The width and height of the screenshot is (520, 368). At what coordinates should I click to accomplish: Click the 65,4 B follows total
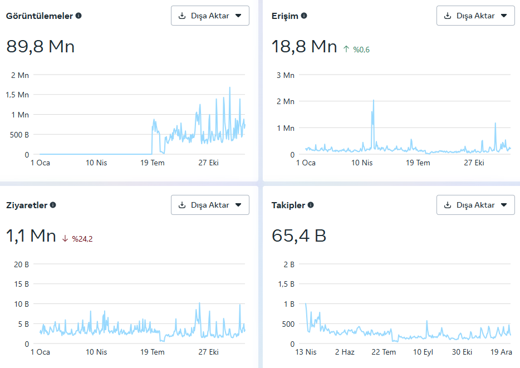pyautogui.click(x=299, y=235)
